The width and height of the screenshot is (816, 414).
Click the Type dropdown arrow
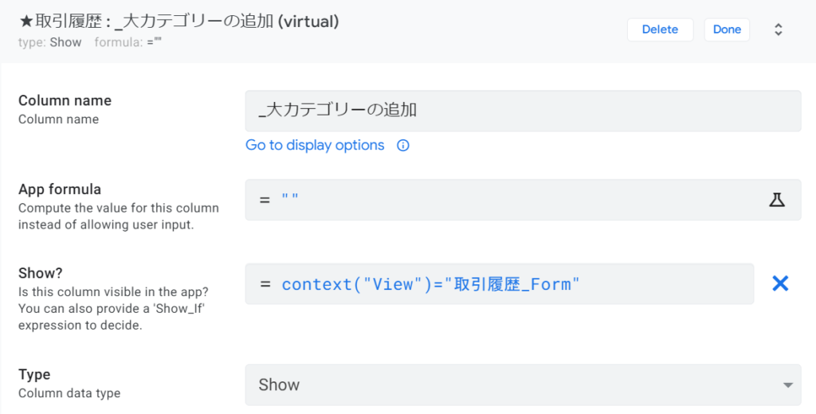pyautogui.click(x=787, y=385)
